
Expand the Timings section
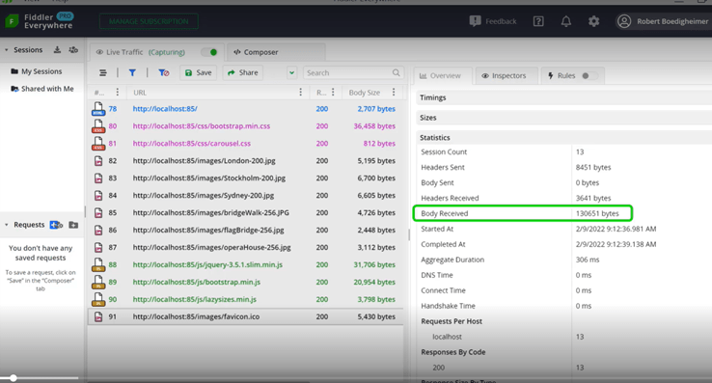[564, 97]
